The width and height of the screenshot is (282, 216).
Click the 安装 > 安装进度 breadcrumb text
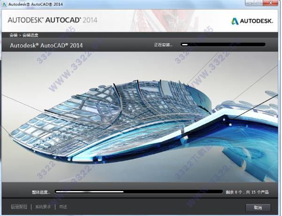(24, 35)
